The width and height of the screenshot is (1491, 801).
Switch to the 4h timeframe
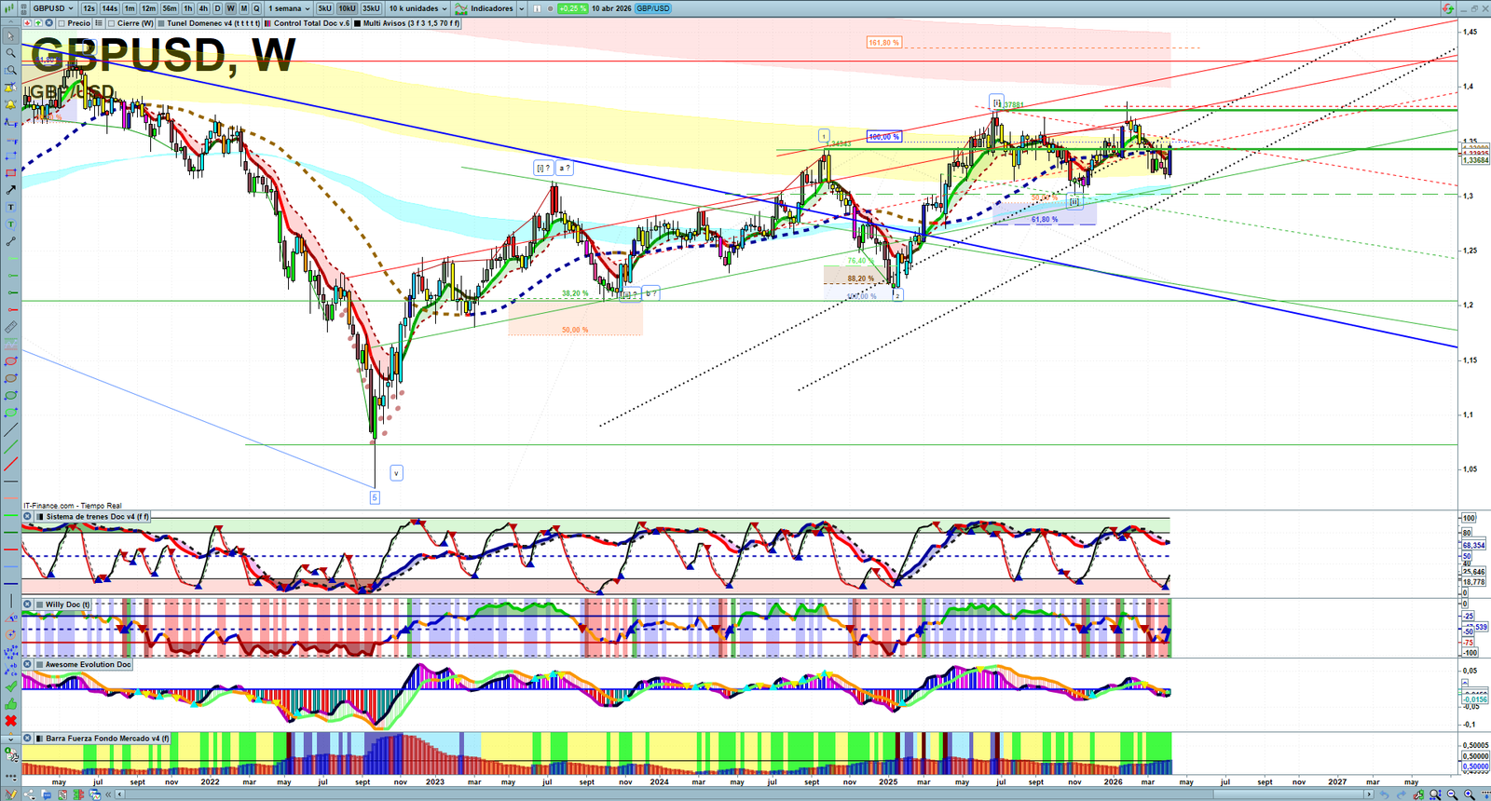click(203, 8)
